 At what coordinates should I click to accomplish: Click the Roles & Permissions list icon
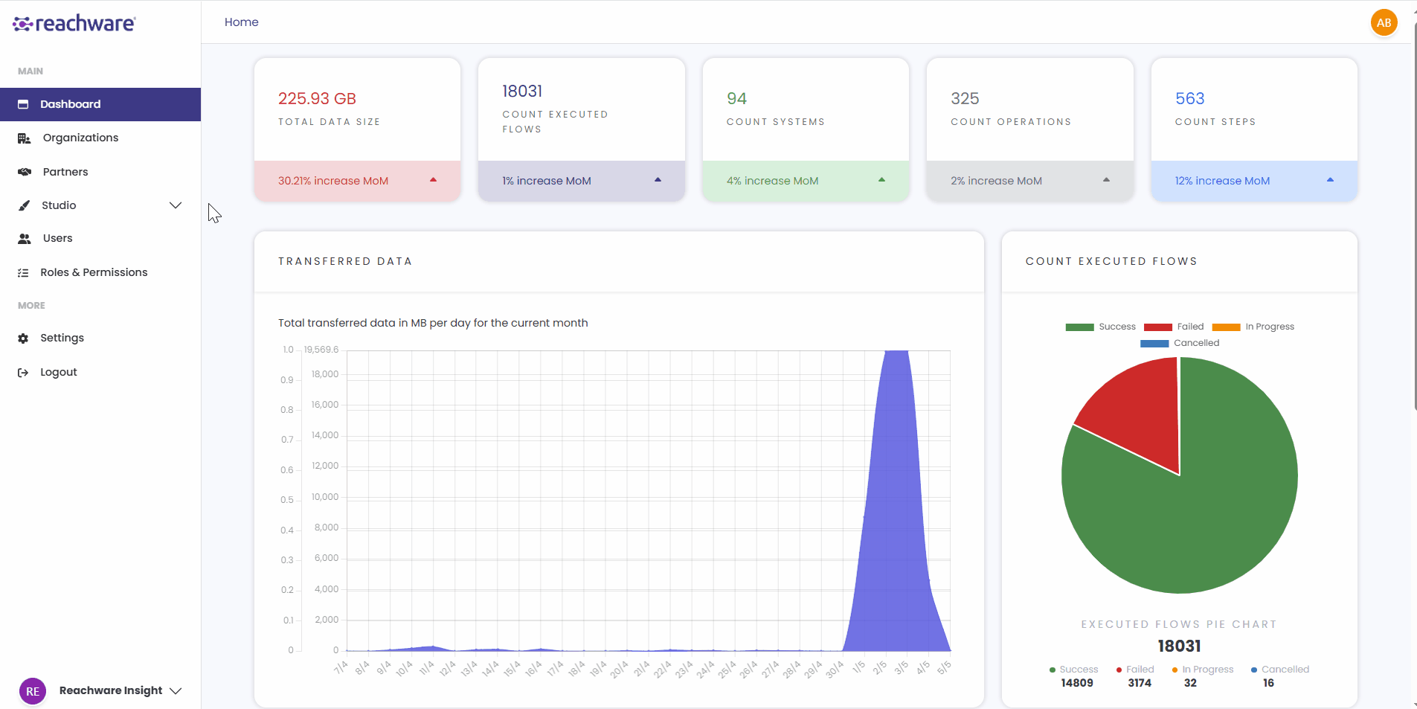[23, 273]
